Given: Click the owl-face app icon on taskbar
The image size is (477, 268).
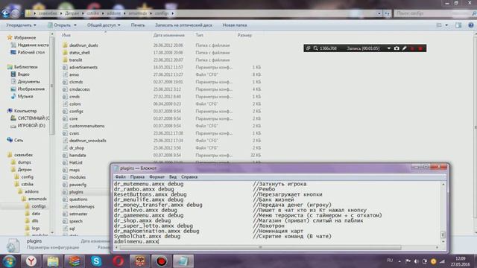Looking at the screenshot, I should point(139,261).
